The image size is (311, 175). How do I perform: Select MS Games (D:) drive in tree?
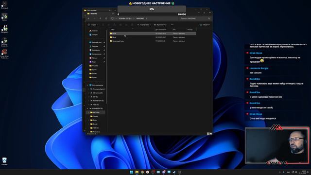point(97,93)
